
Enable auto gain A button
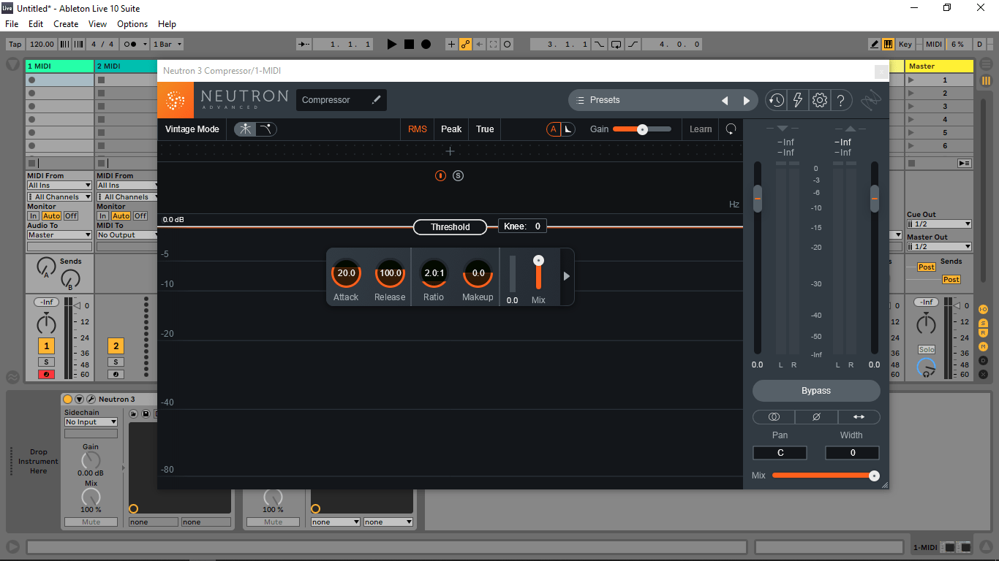click(553, 129)
